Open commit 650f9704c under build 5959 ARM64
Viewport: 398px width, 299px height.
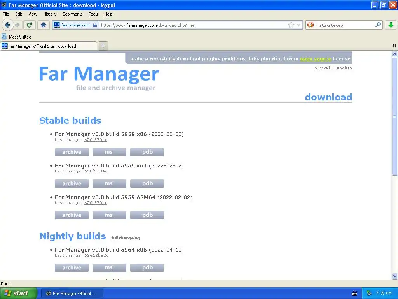96,202
